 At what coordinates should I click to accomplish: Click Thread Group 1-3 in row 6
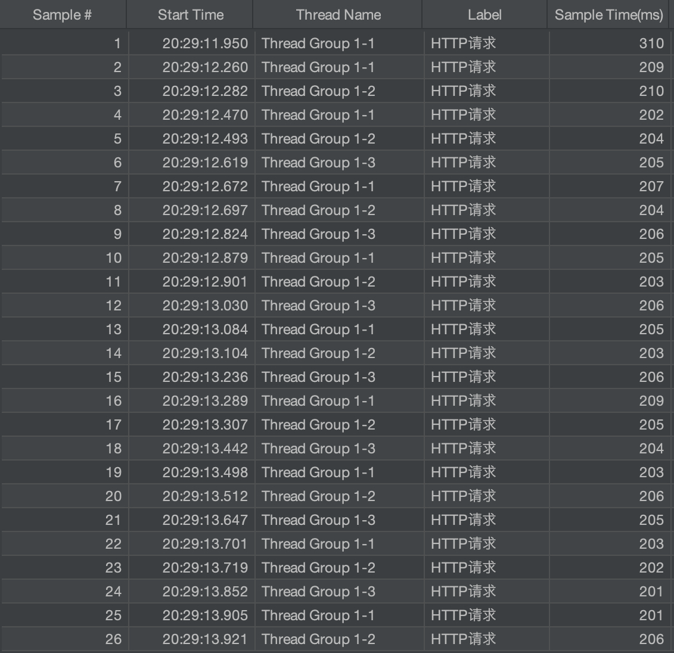(318, 163)
